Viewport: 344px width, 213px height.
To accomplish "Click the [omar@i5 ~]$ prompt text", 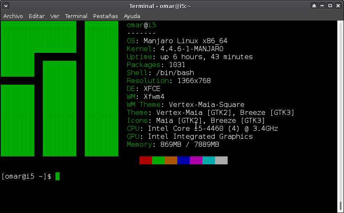I will click(26, 176).
